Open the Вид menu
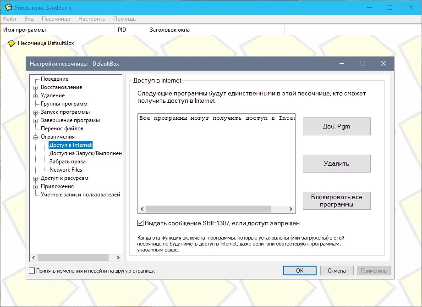Viewport: 422px width, 307px height. tap(29, 19)
